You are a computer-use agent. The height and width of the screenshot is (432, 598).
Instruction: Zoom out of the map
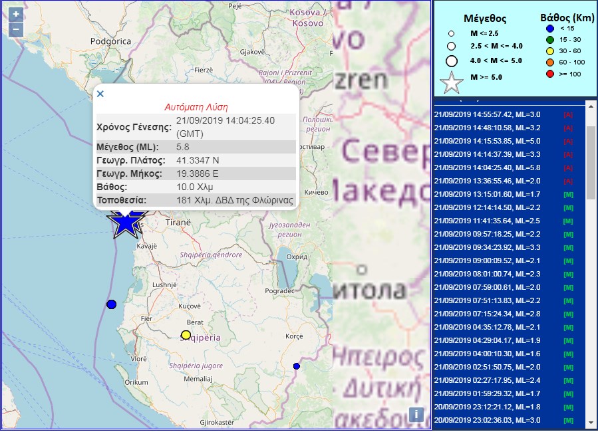tap(16, 30)
